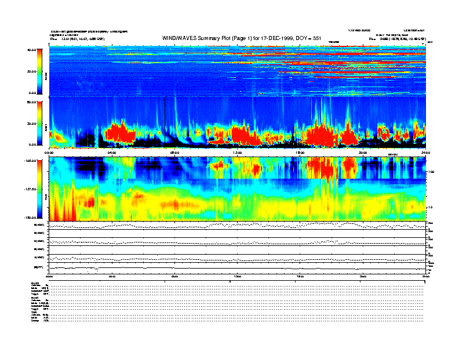Click the RAD1 spectrogram panel
The height and width of the screenshot is (355, 459).
[x=237, y=122]
